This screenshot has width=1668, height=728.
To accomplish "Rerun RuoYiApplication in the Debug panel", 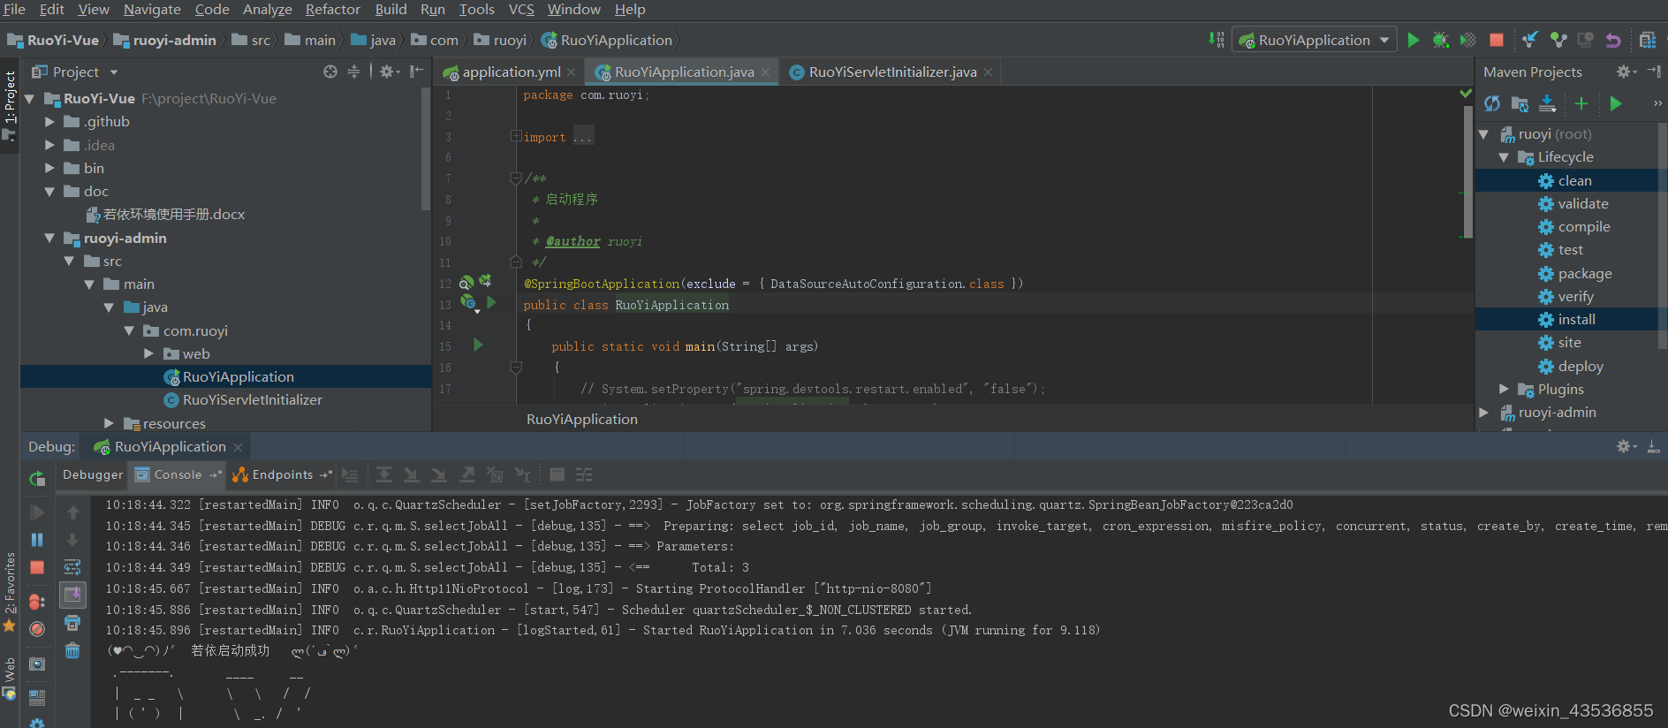I will [x=37, y=479].
